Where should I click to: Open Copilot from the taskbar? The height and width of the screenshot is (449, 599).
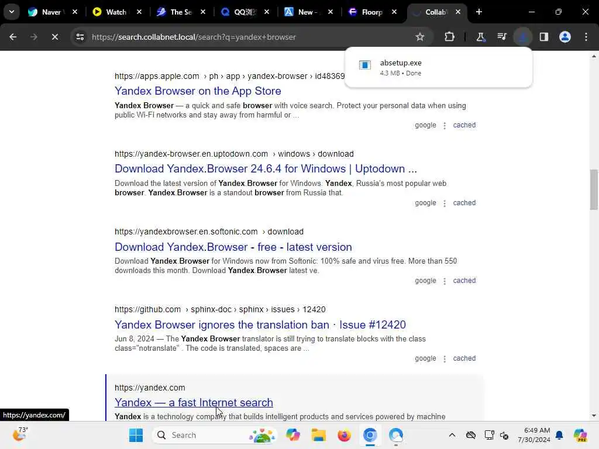(x=293, y=435)
